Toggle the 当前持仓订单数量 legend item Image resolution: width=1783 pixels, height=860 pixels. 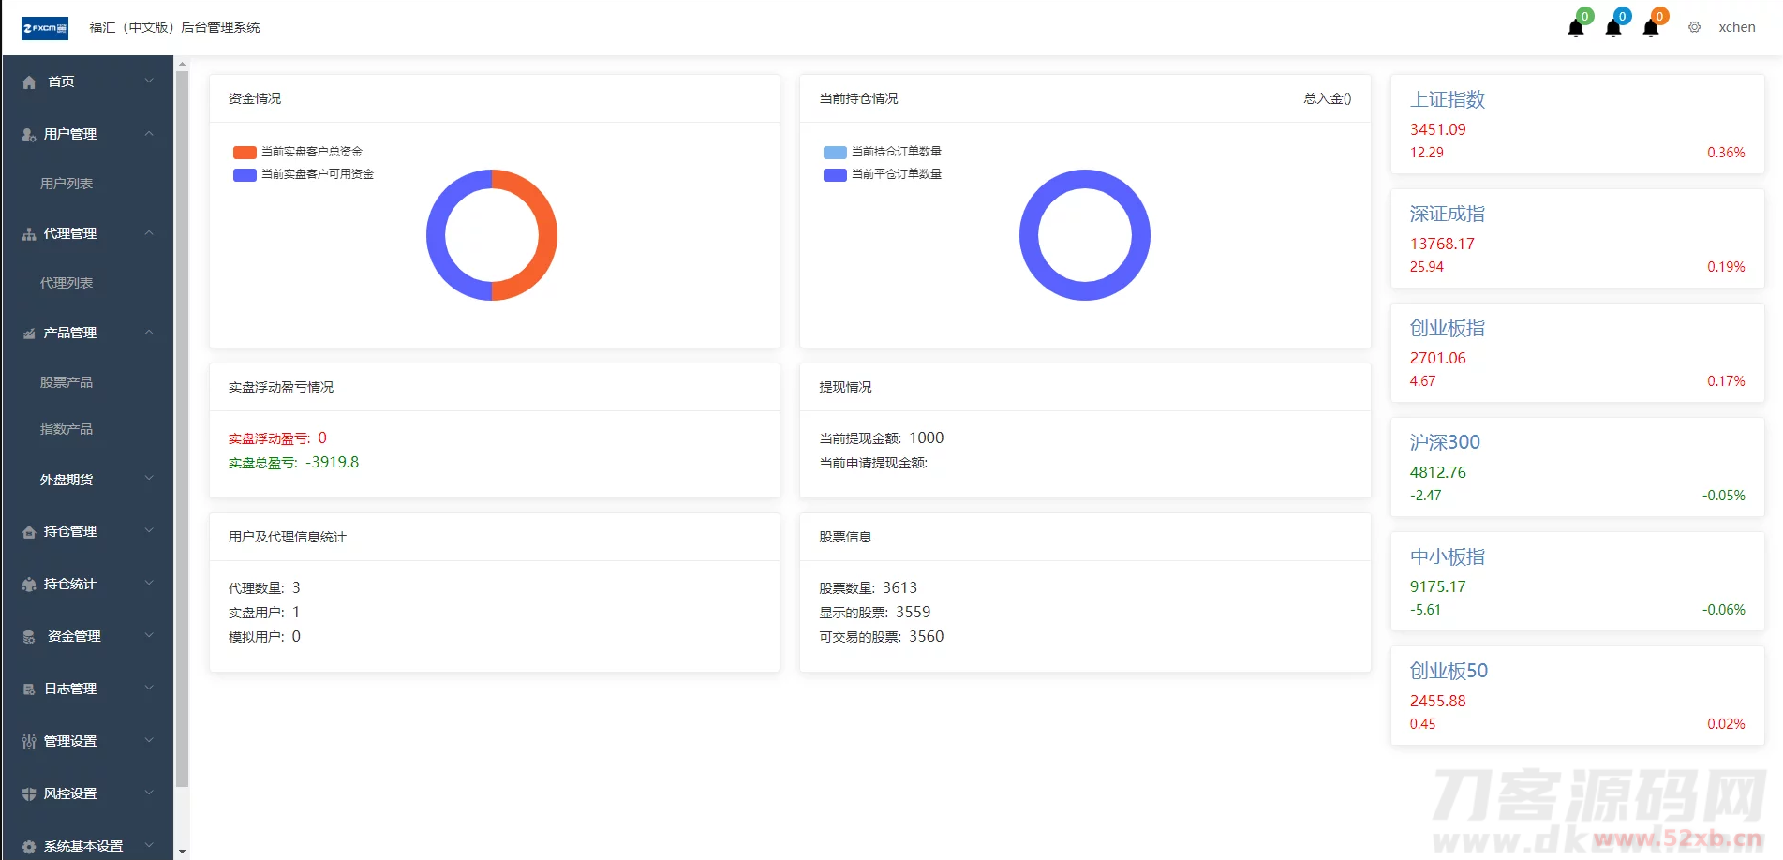tap(883, 152)
